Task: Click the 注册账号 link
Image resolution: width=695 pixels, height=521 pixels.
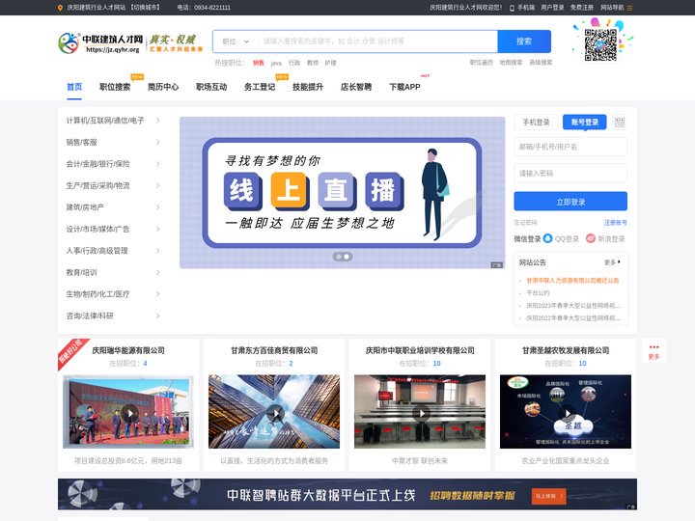Action: point(615,223)
